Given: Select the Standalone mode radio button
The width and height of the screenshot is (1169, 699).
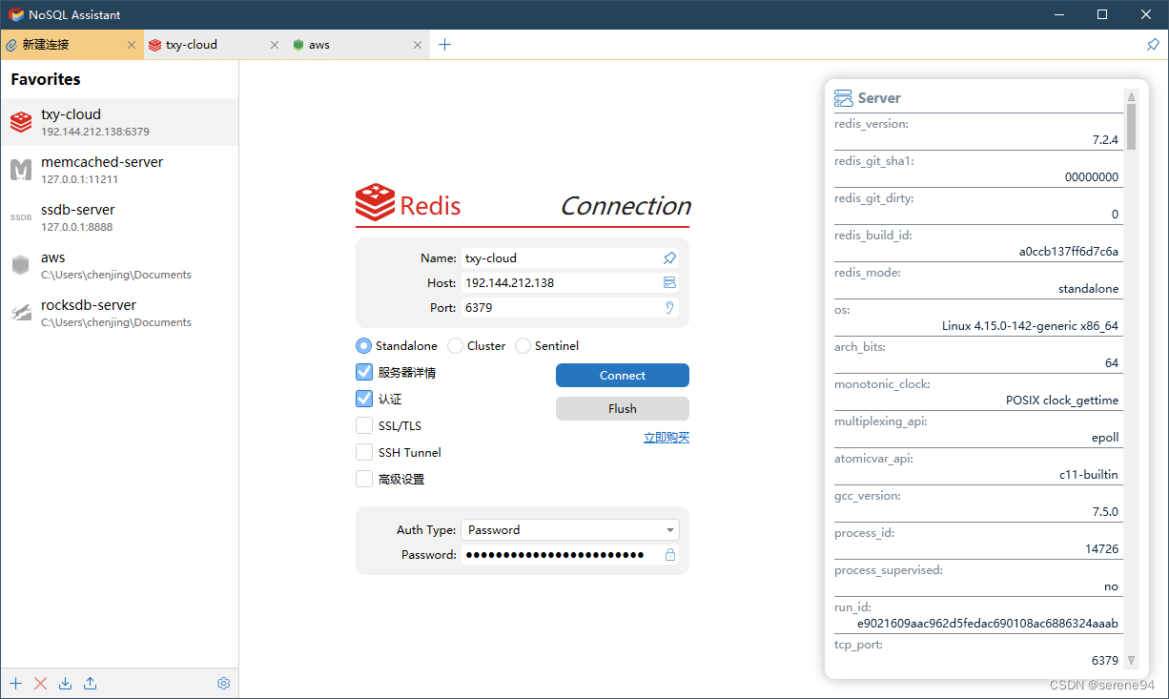Looking at the screenshot, I should point(363,346).
